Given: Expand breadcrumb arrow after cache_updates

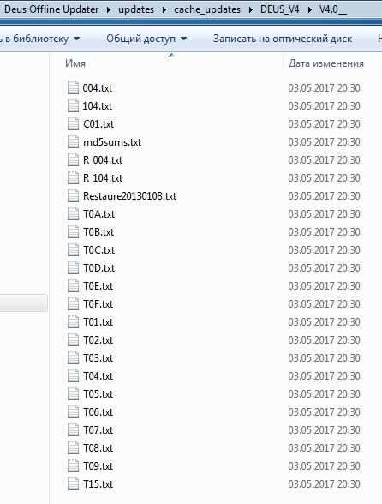Looking at the screenshot, I should point(251,9).
